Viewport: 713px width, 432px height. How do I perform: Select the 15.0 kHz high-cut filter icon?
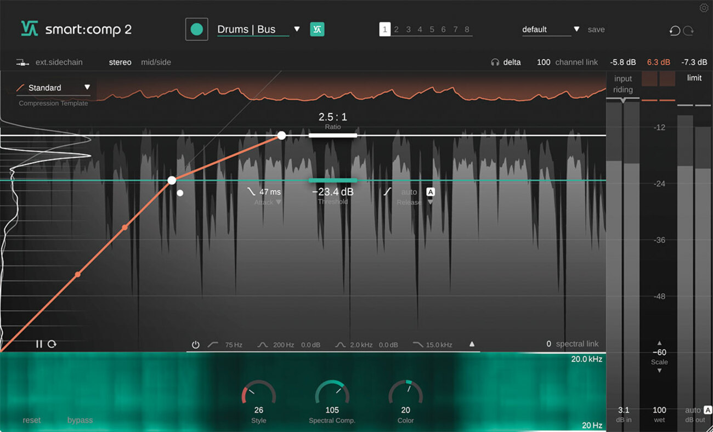418,345
